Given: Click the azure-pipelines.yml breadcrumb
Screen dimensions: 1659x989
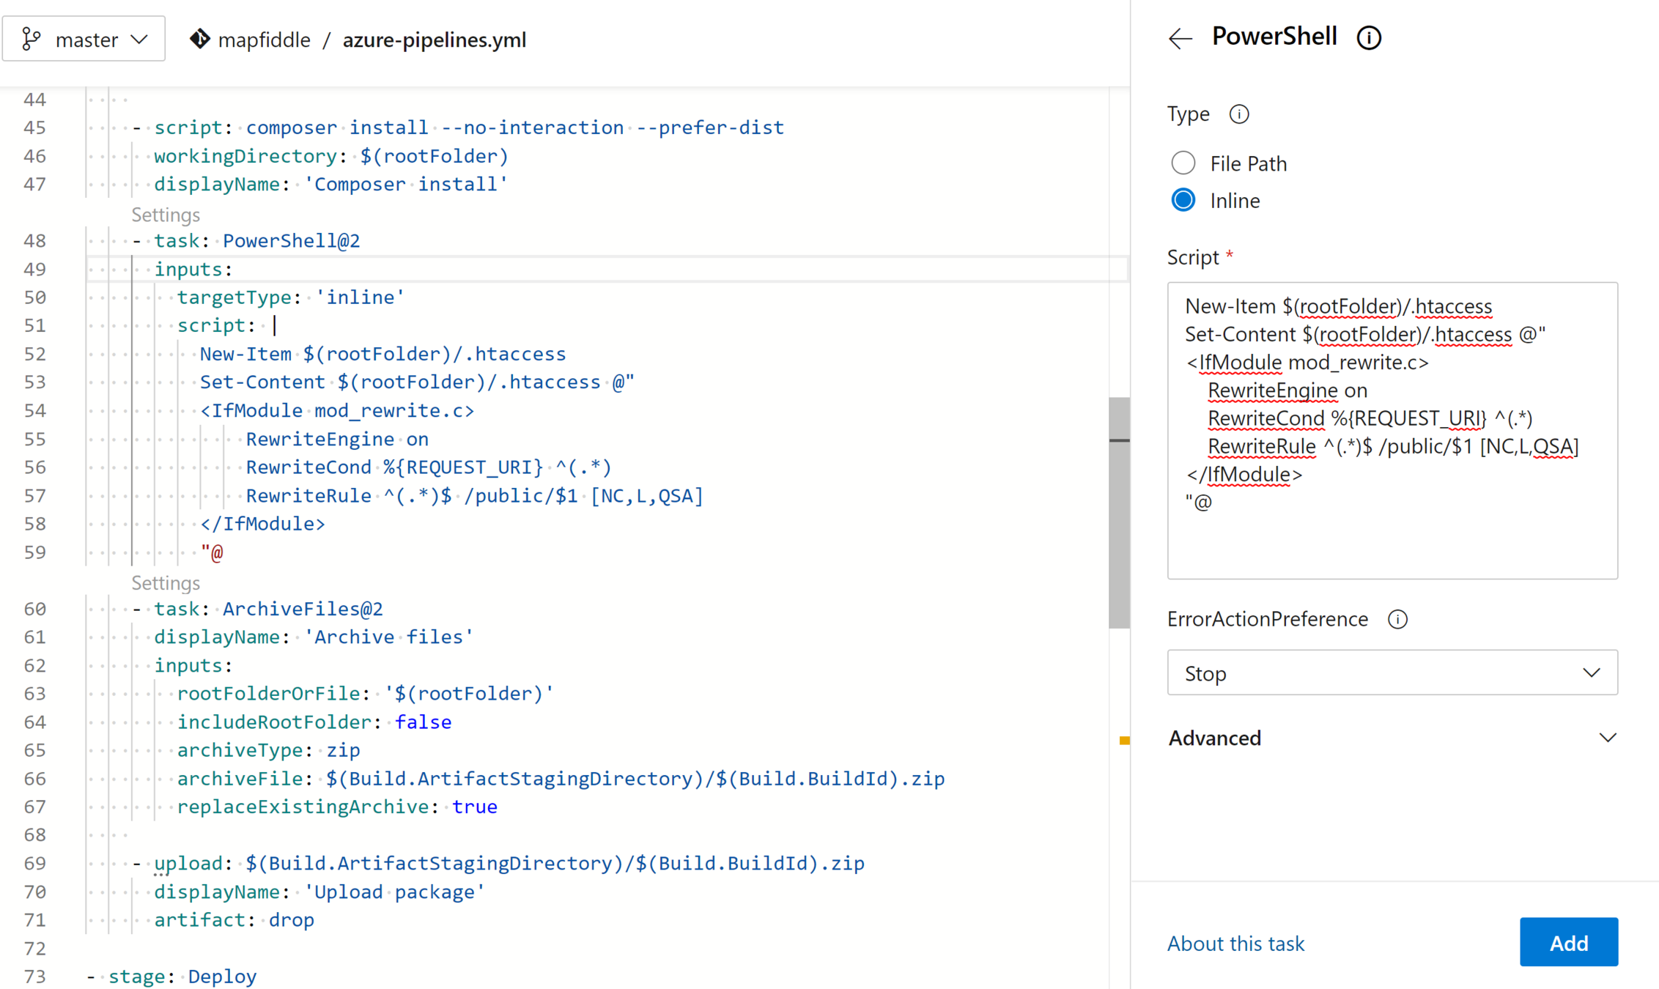Looking at the screenshot, I should click(x=435, y=40).
